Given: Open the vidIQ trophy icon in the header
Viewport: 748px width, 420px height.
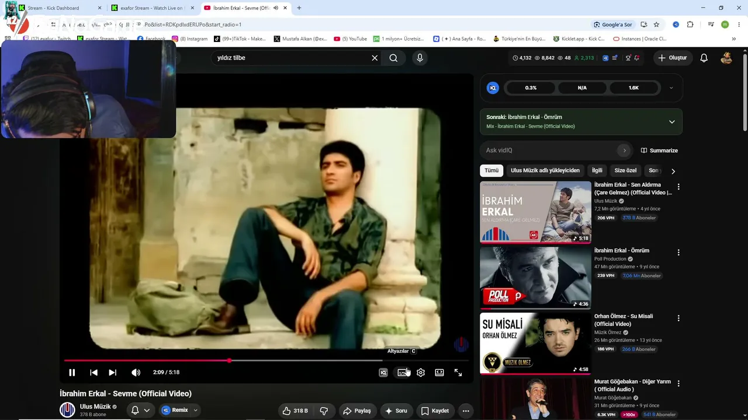Looking at the screenshot, I should 628,58.
